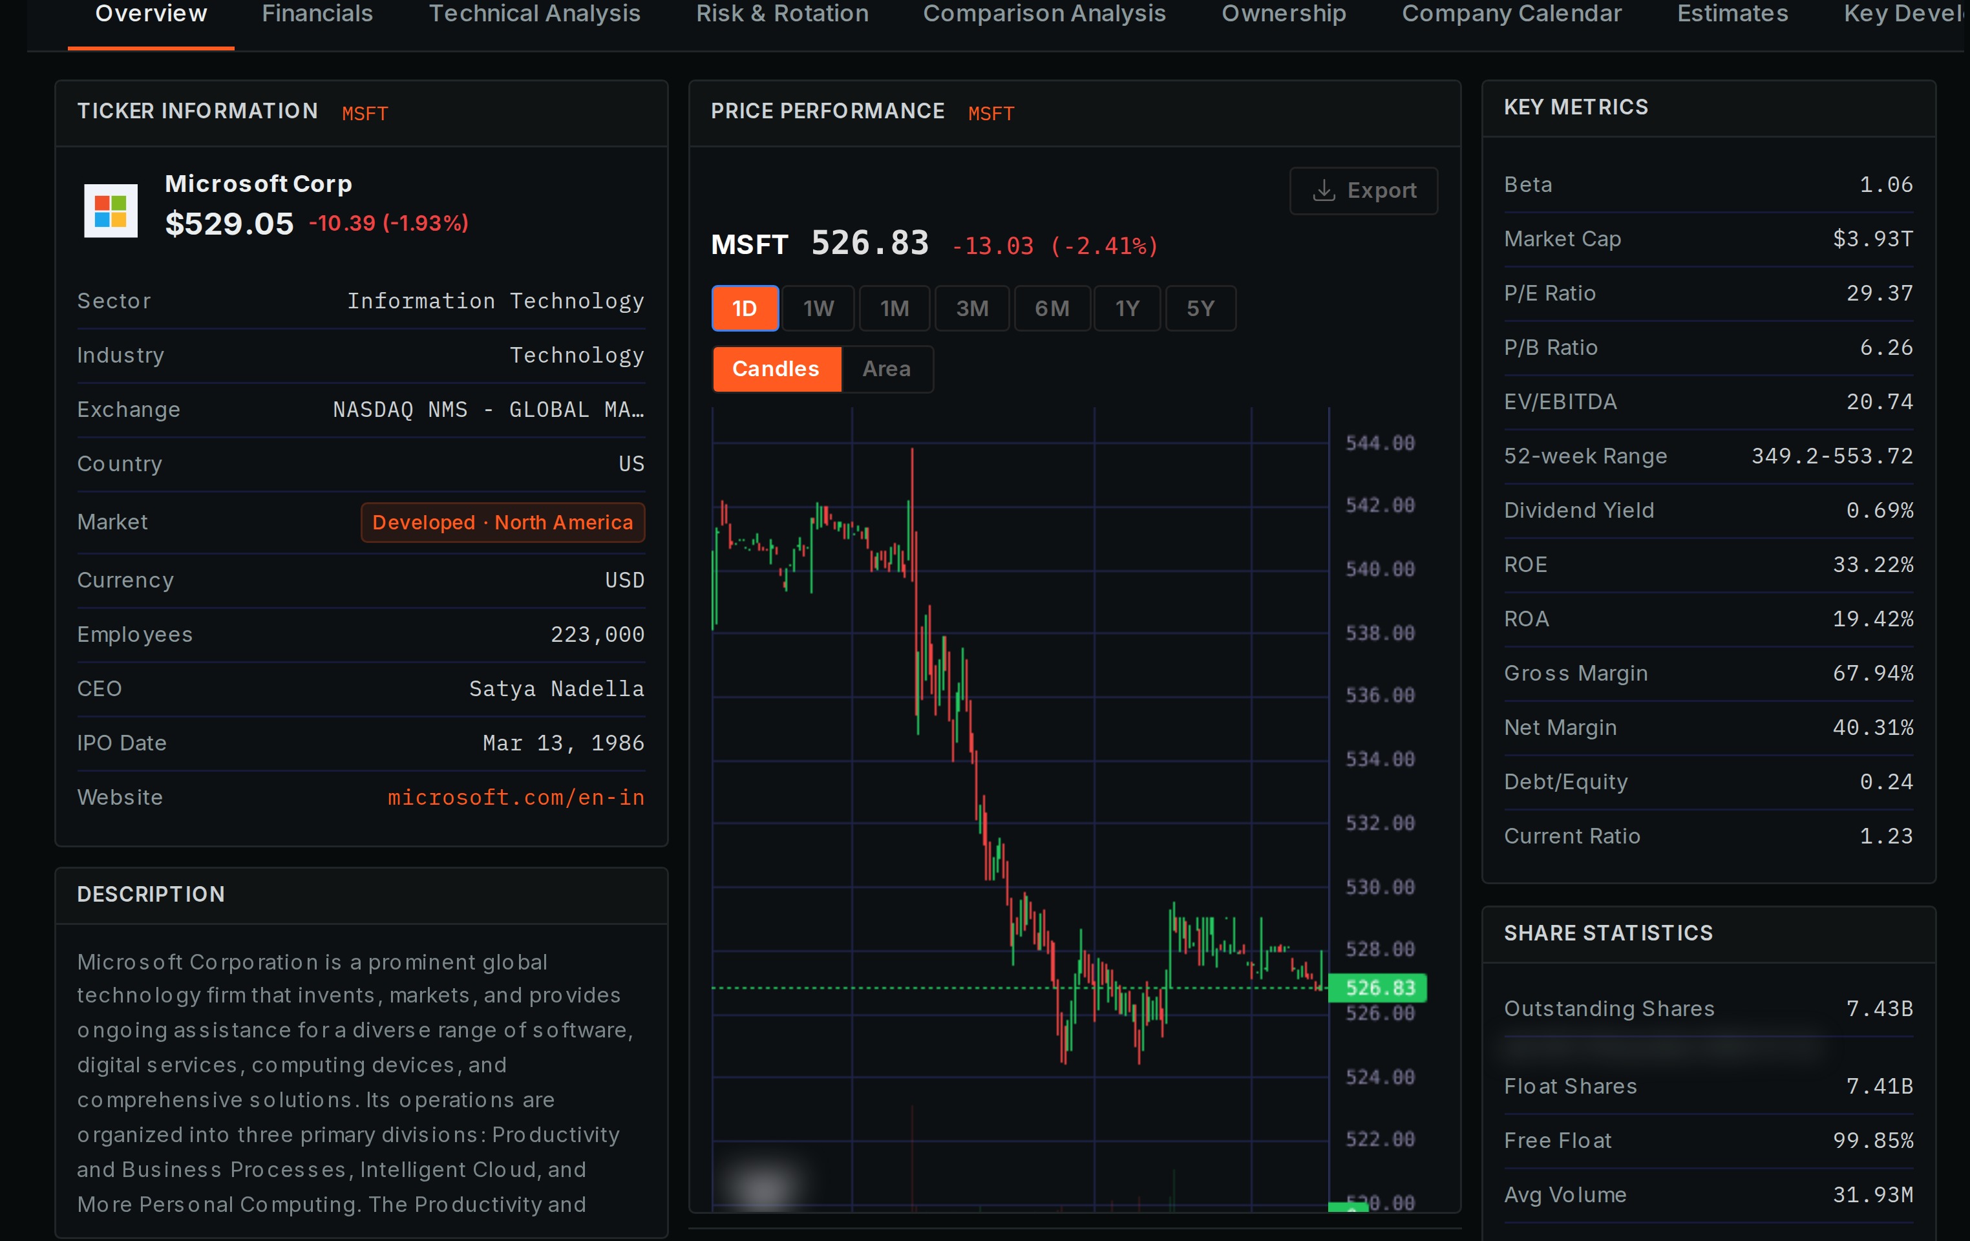
Task: Open the microsoft.com/en-in website link
Action: pos(515,798)
